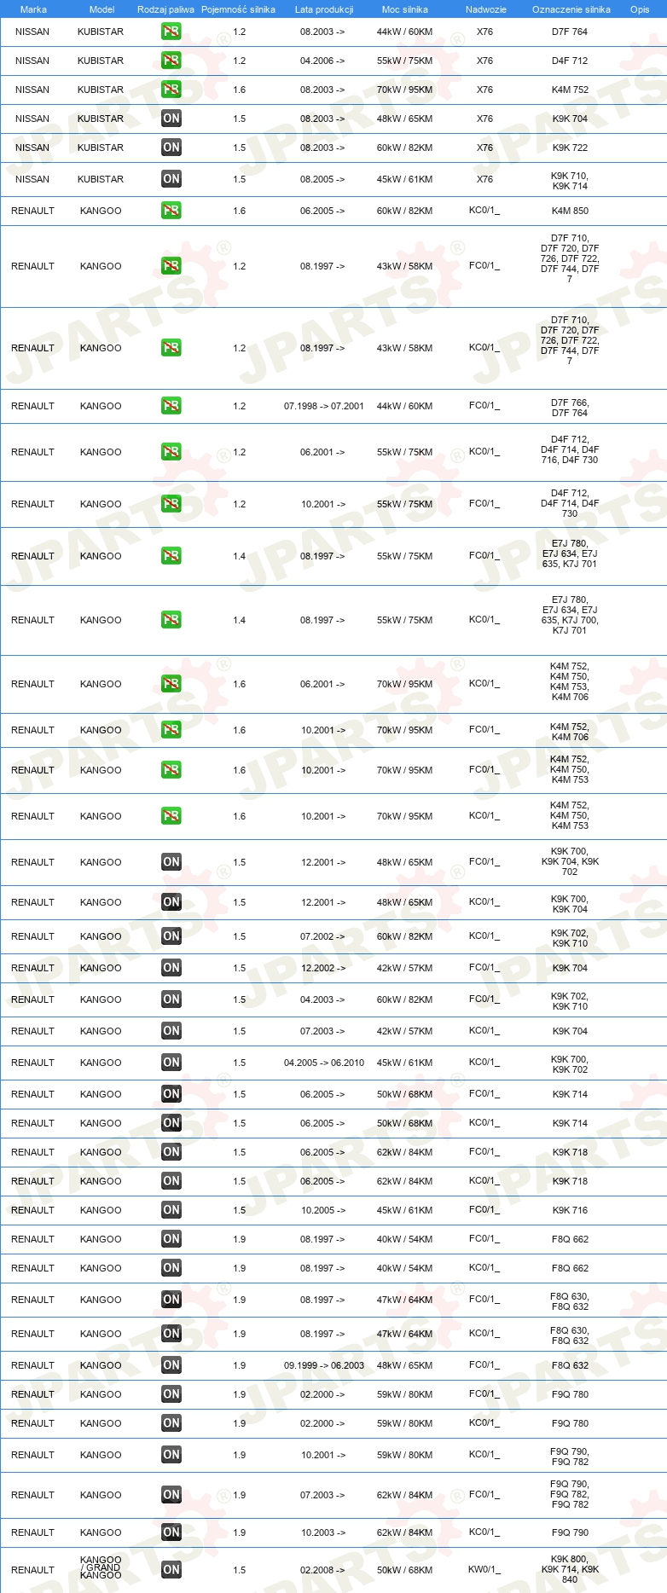Click ON diesel icon in Kangoo 07.2002 row

point(171,936)
